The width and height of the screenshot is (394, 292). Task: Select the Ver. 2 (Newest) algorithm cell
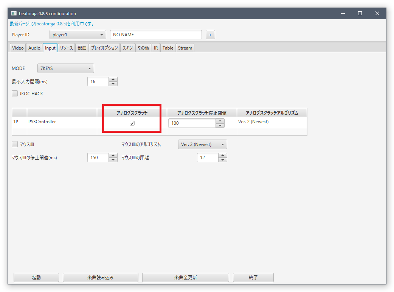(271, 122)
